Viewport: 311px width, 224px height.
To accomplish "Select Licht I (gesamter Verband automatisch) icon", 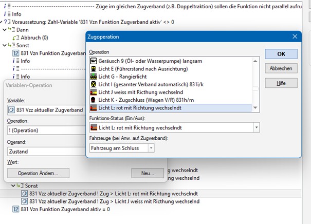I will click(94, 84).
